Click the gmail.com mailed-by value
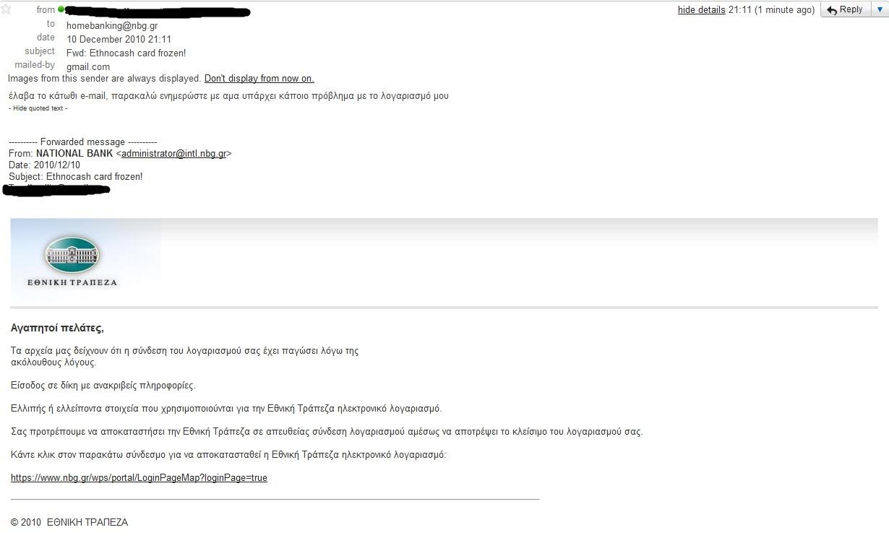This screenshot has height=543, width=889. [x=88, y=66]
